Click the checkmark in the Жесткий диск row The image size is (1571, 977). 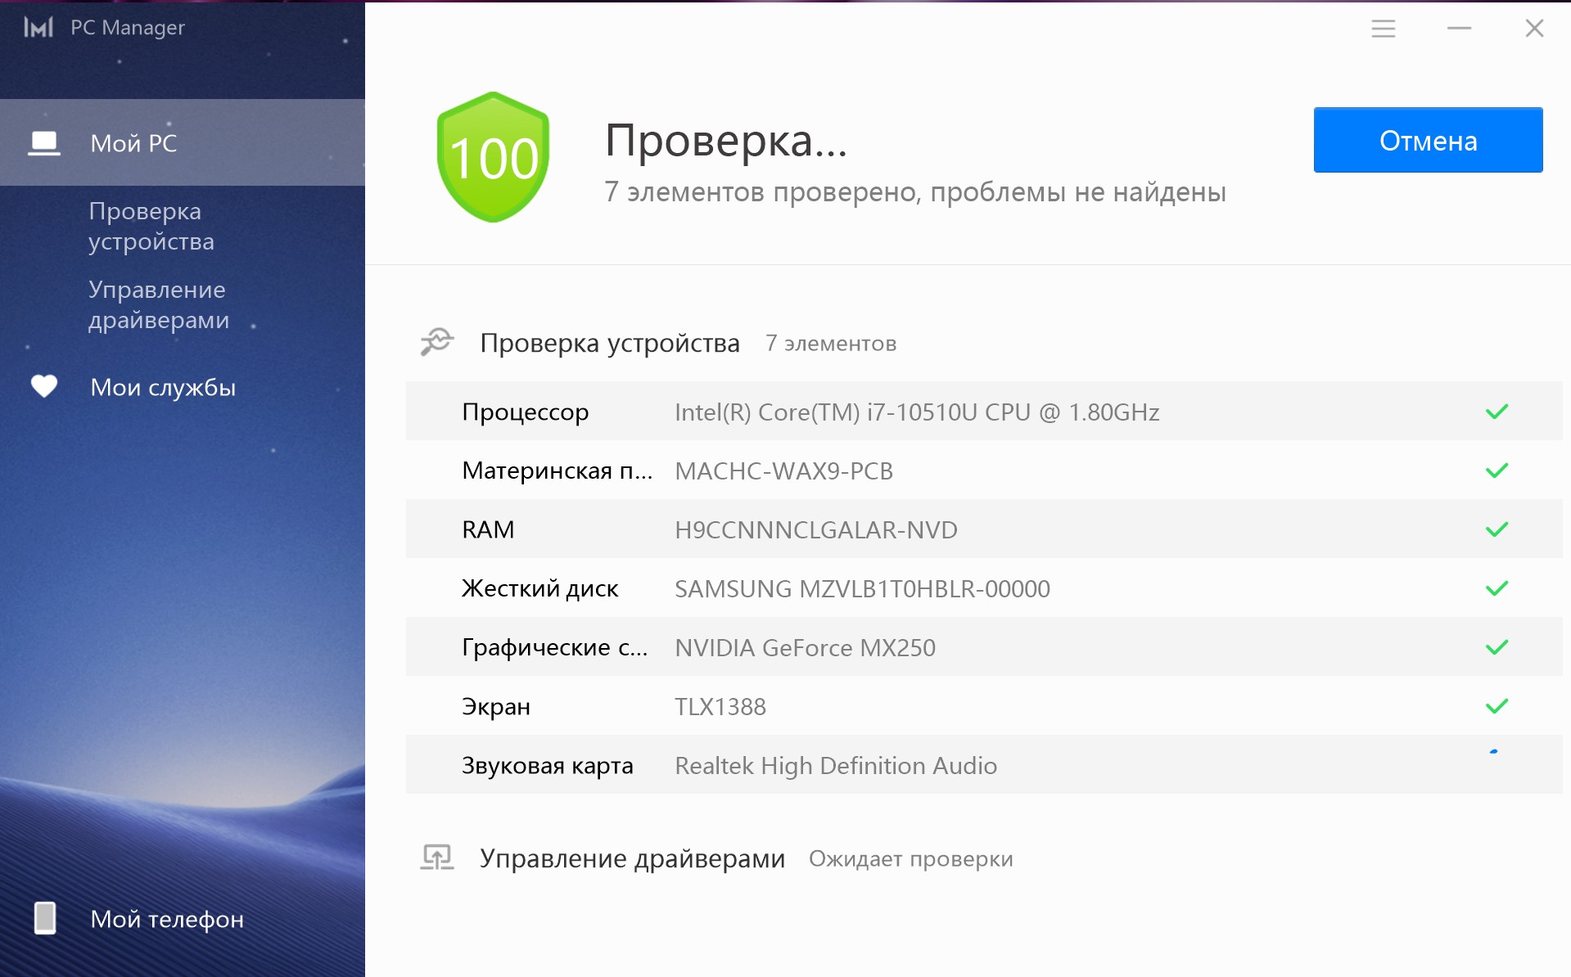pyautogui.click(x=1497, y=588)
